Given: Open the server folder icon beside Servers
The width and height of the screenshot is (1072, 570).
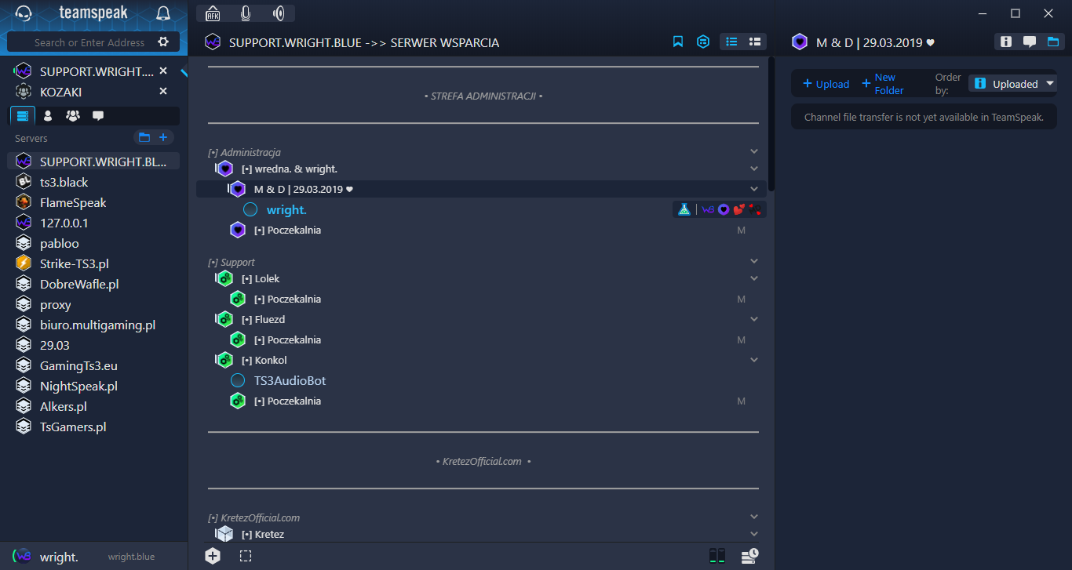Looking at the screenshot, I should 144,138.
